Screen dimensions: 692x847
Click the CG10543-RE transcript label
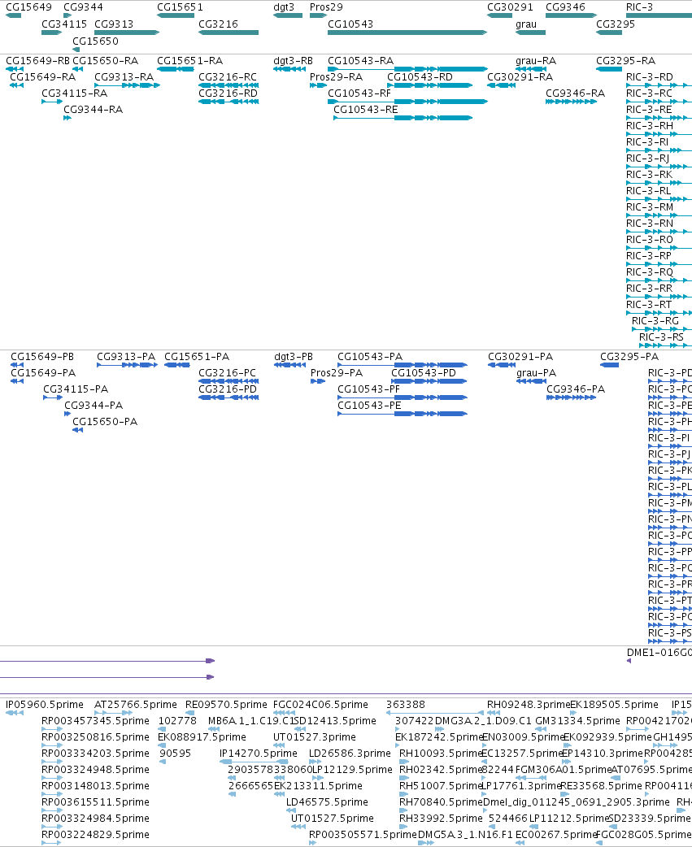(365, 109)
